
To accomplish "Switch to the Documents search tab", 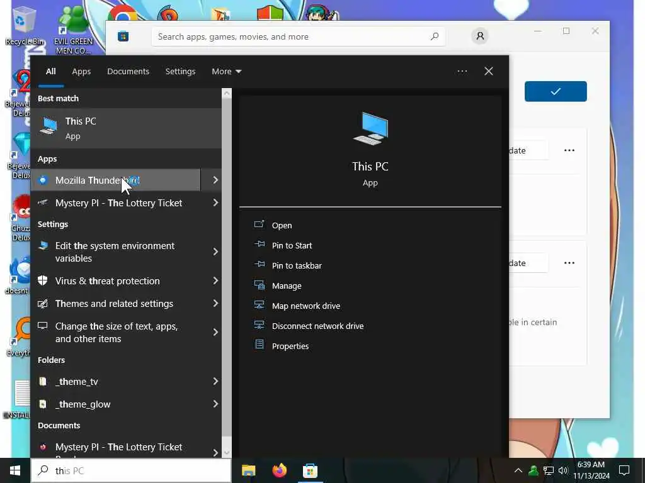I will [x=128, y=72].
